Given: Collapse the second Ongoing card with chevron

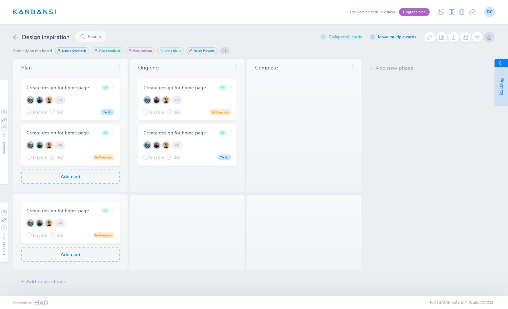Looking at the screenshot, I should [222, 133].
